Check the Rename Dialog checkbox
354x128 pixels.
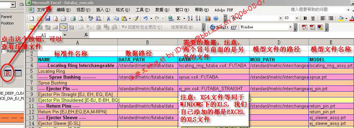click(3, 51)
